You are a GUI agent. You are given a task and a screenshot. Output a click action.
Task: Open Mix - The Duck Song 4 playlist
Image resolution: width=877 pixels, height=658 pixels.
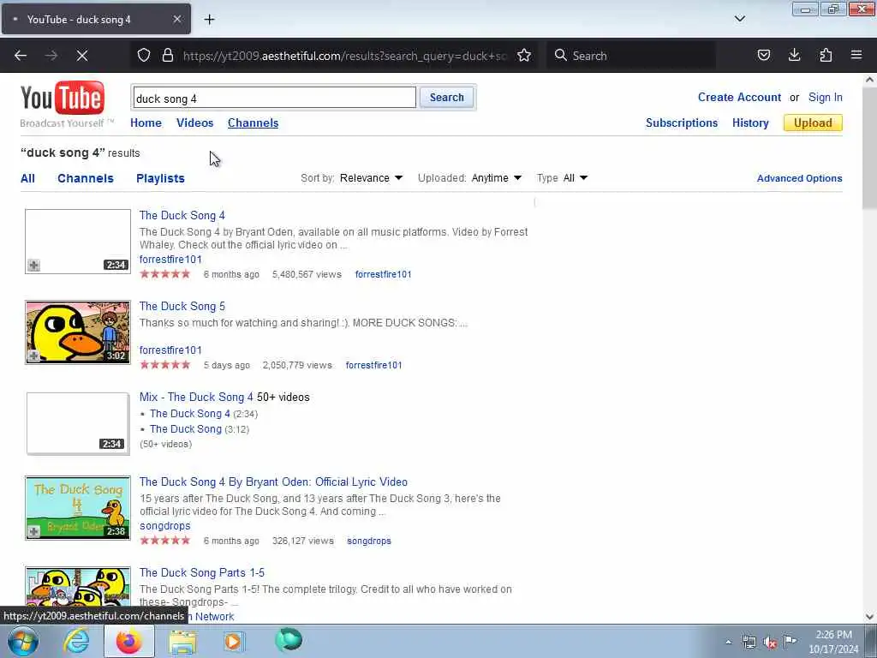pyautogui.click(x=196, y=398)
